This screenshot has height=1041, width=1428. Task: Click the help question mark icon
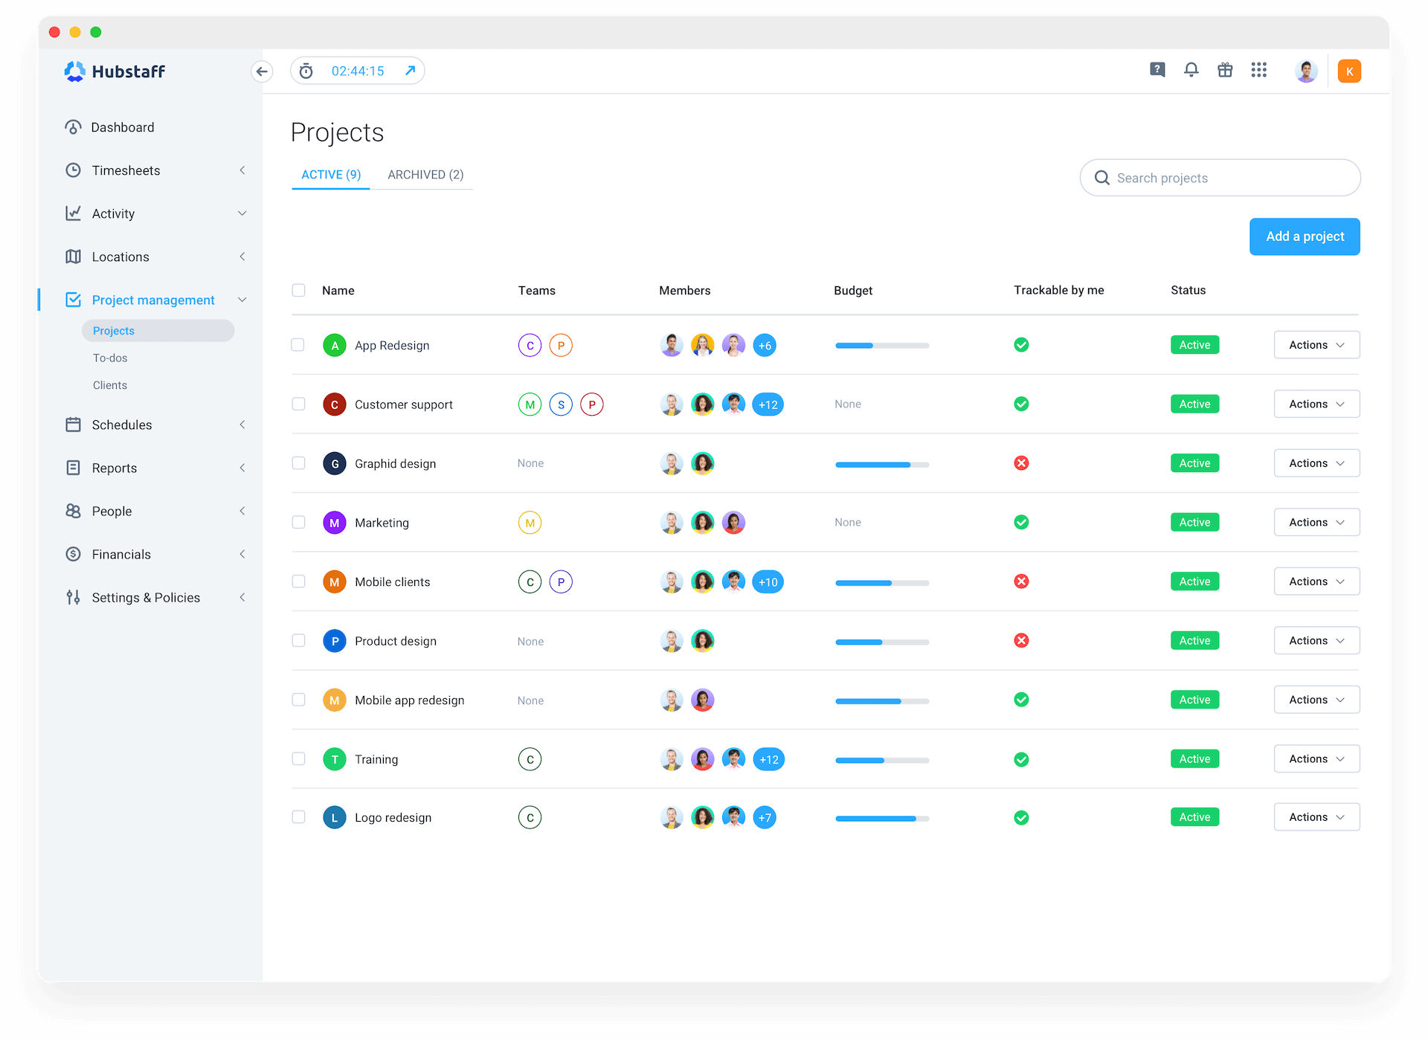pos(1157,70)
